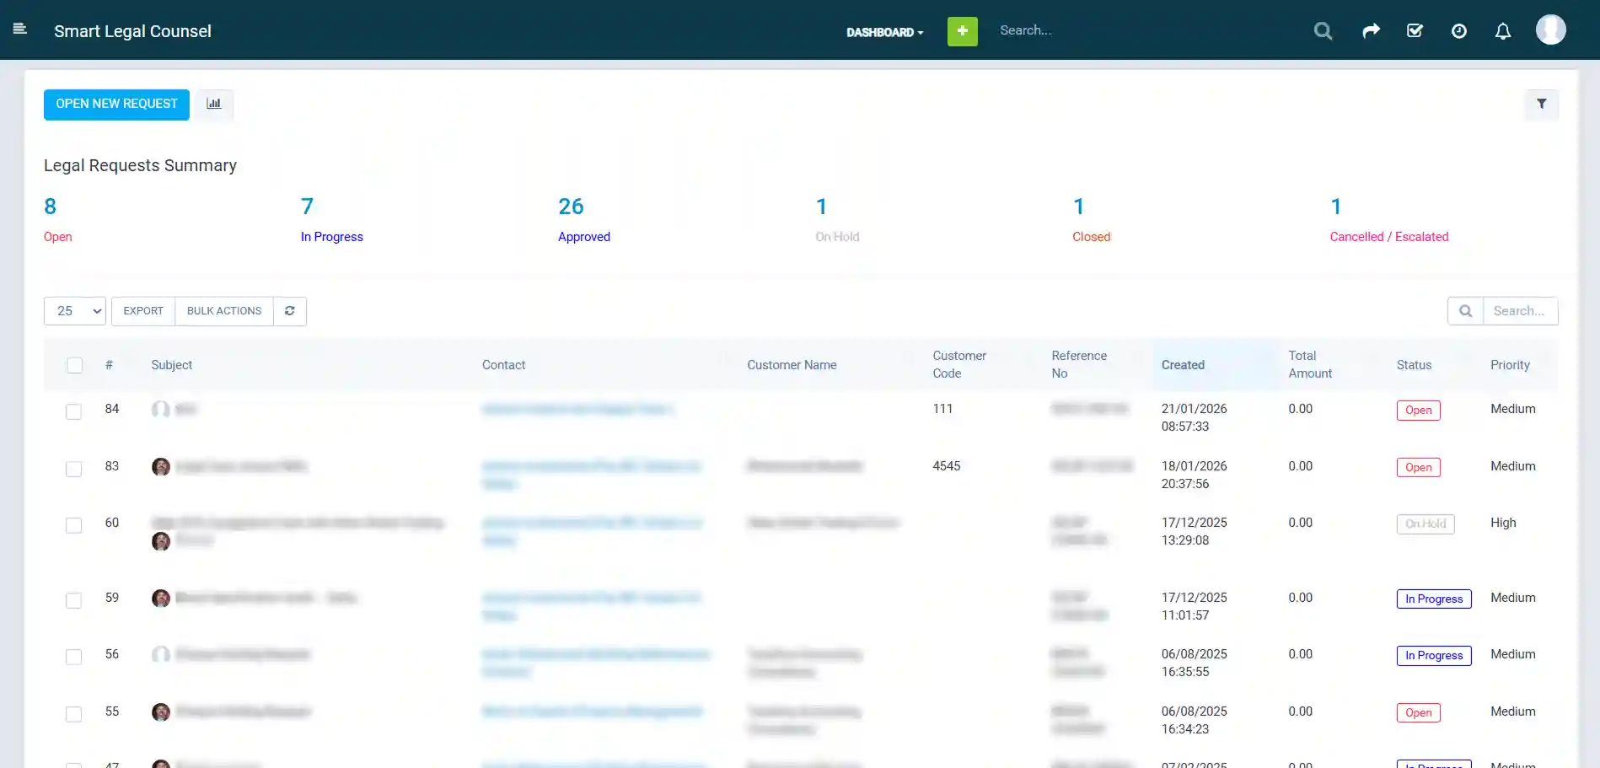Viewport: 1600px width, 768px height.
Task: Click the In Progress summary link
Action: click(331, 237)
